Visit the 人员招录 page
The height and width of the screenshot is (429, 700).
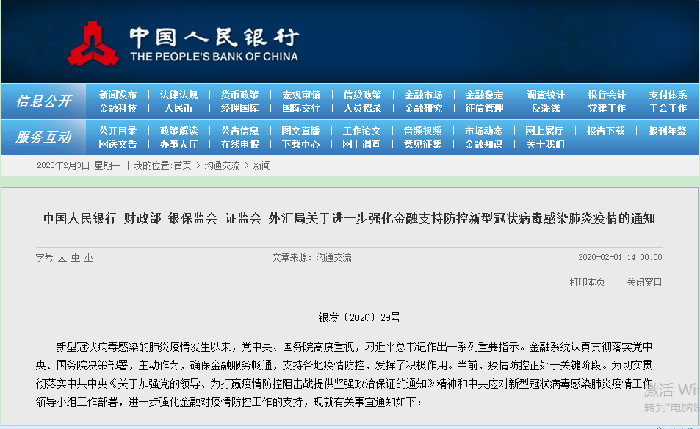[x=362, y=109]
